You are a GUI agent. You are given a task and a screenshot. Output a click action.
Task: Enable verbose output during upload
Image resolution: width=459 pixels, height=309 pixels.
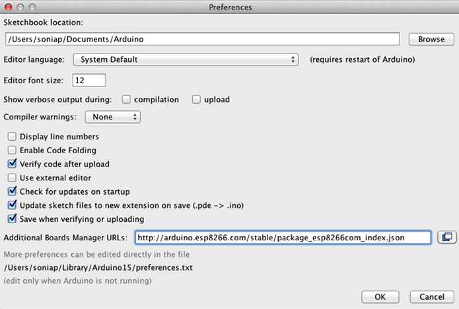click(x=196, y=100)
